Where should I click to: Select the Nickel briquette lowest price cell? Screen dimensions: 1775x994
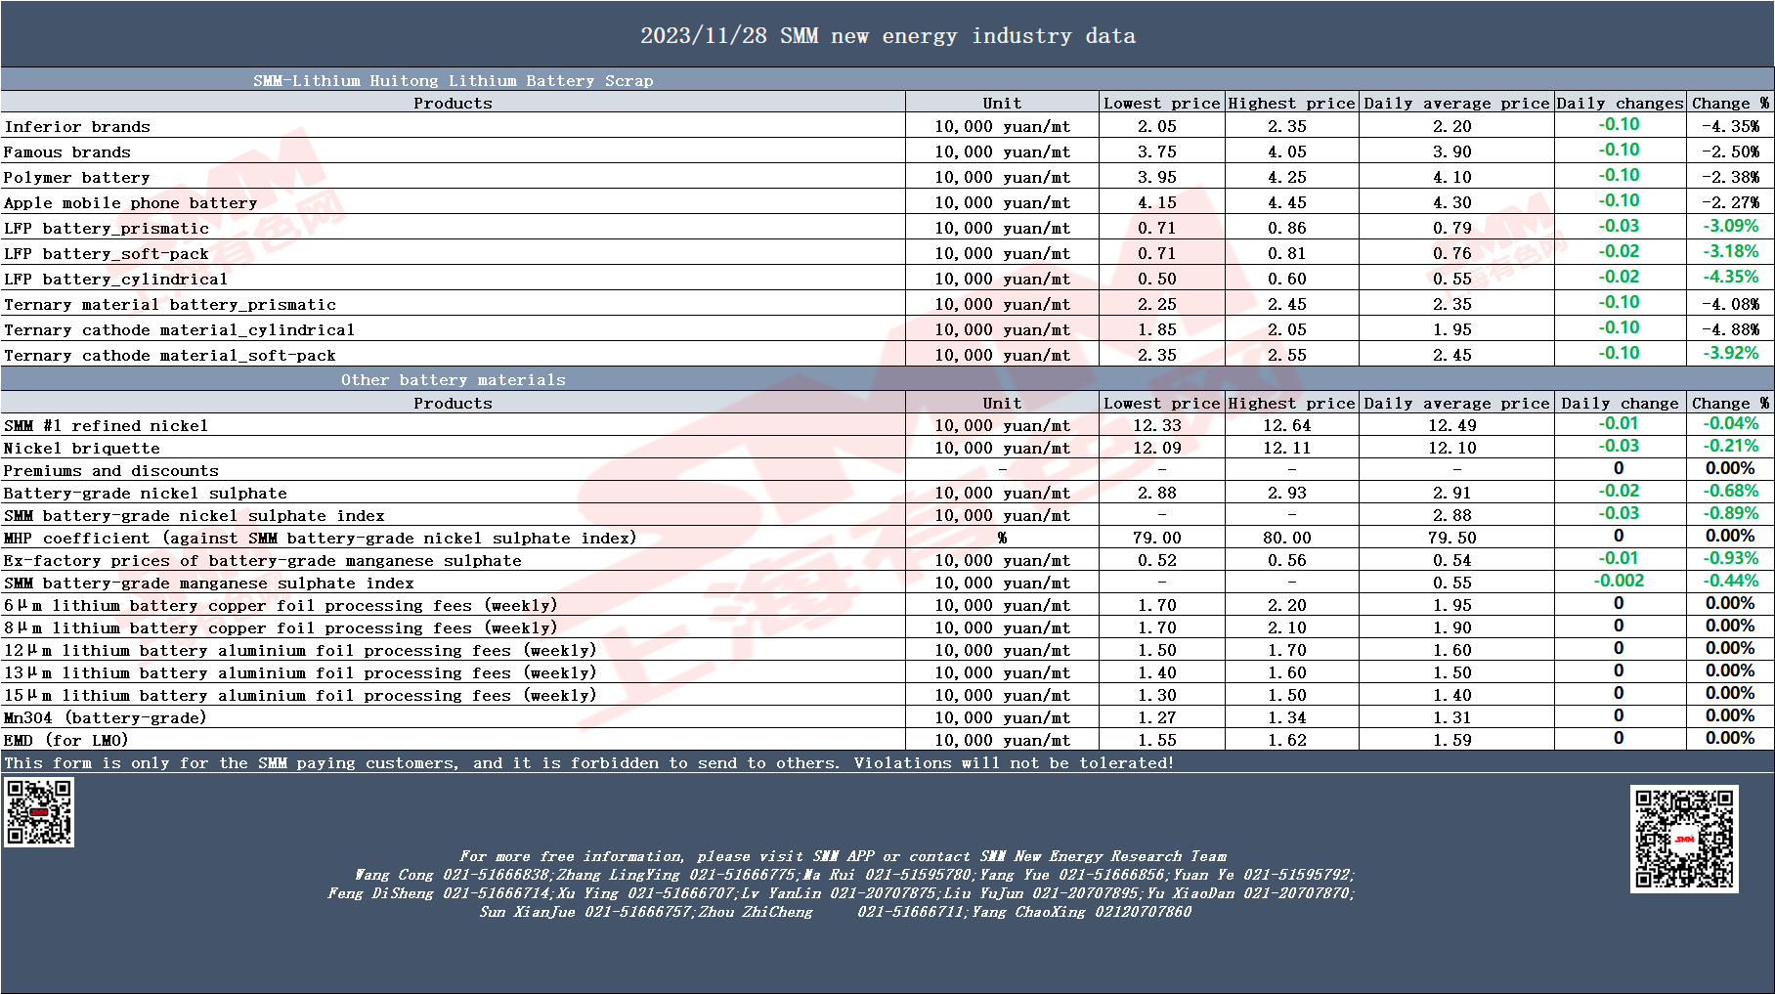[x=1161, y=448]
